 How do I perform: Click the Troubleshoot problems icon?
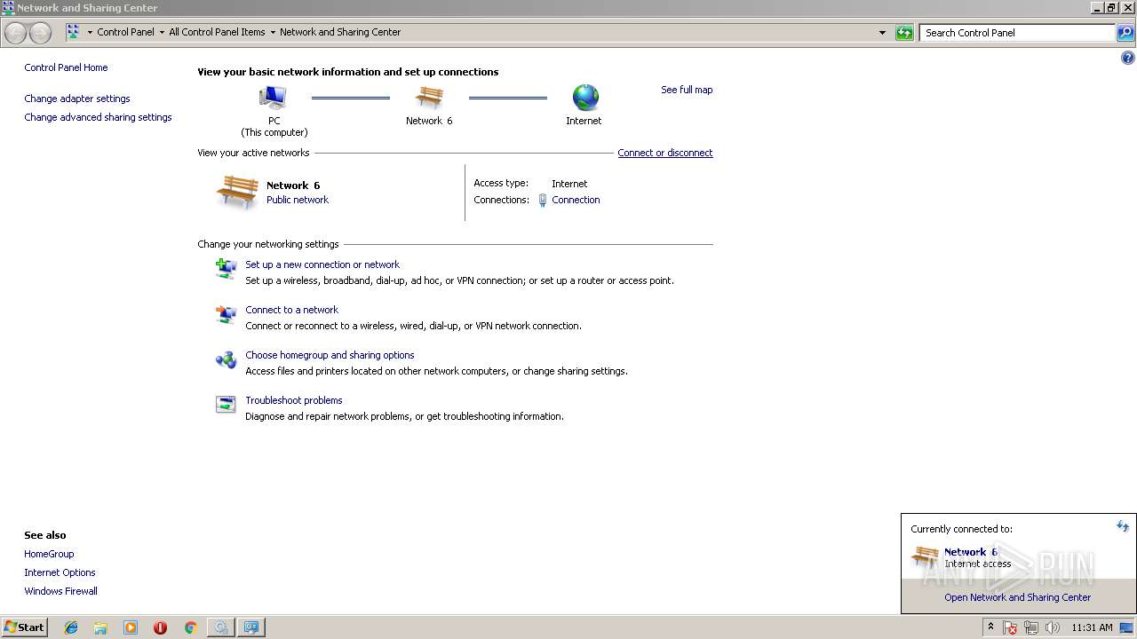pos(226,405)
